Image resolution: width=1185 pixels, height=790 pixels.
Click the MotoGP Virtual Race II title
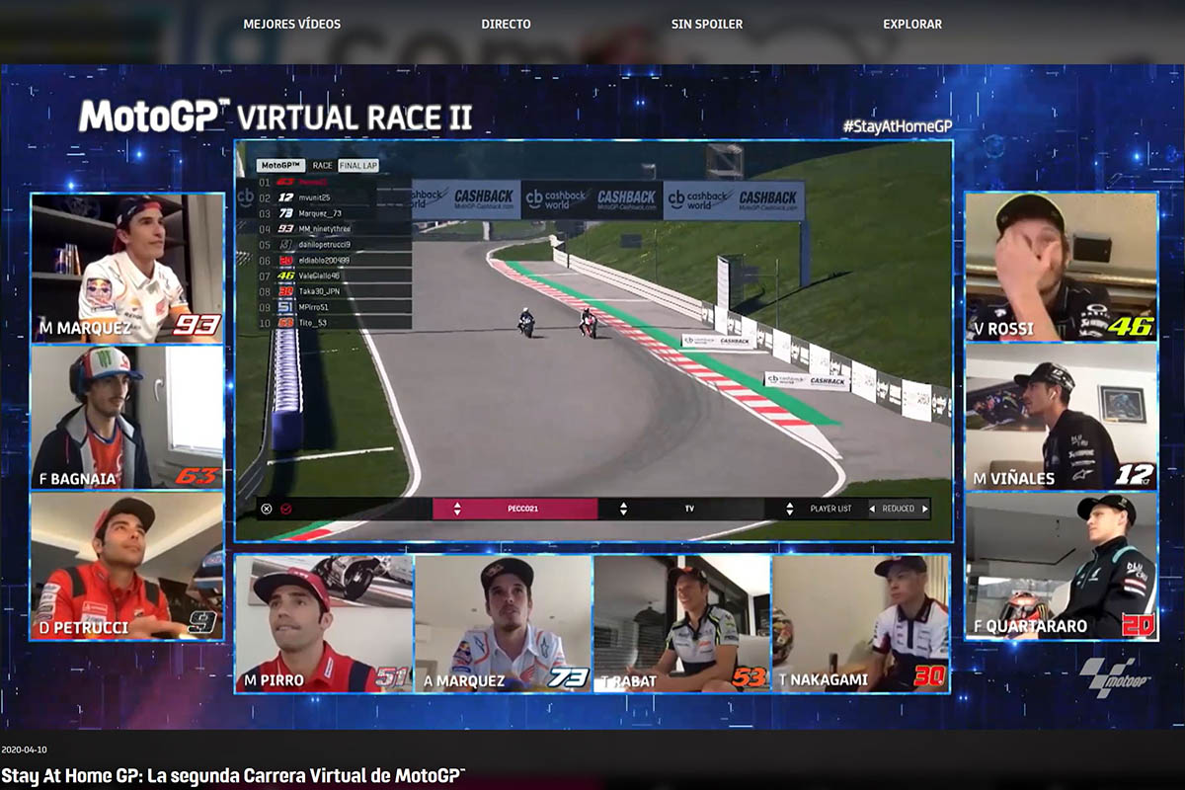pos(276,117)
